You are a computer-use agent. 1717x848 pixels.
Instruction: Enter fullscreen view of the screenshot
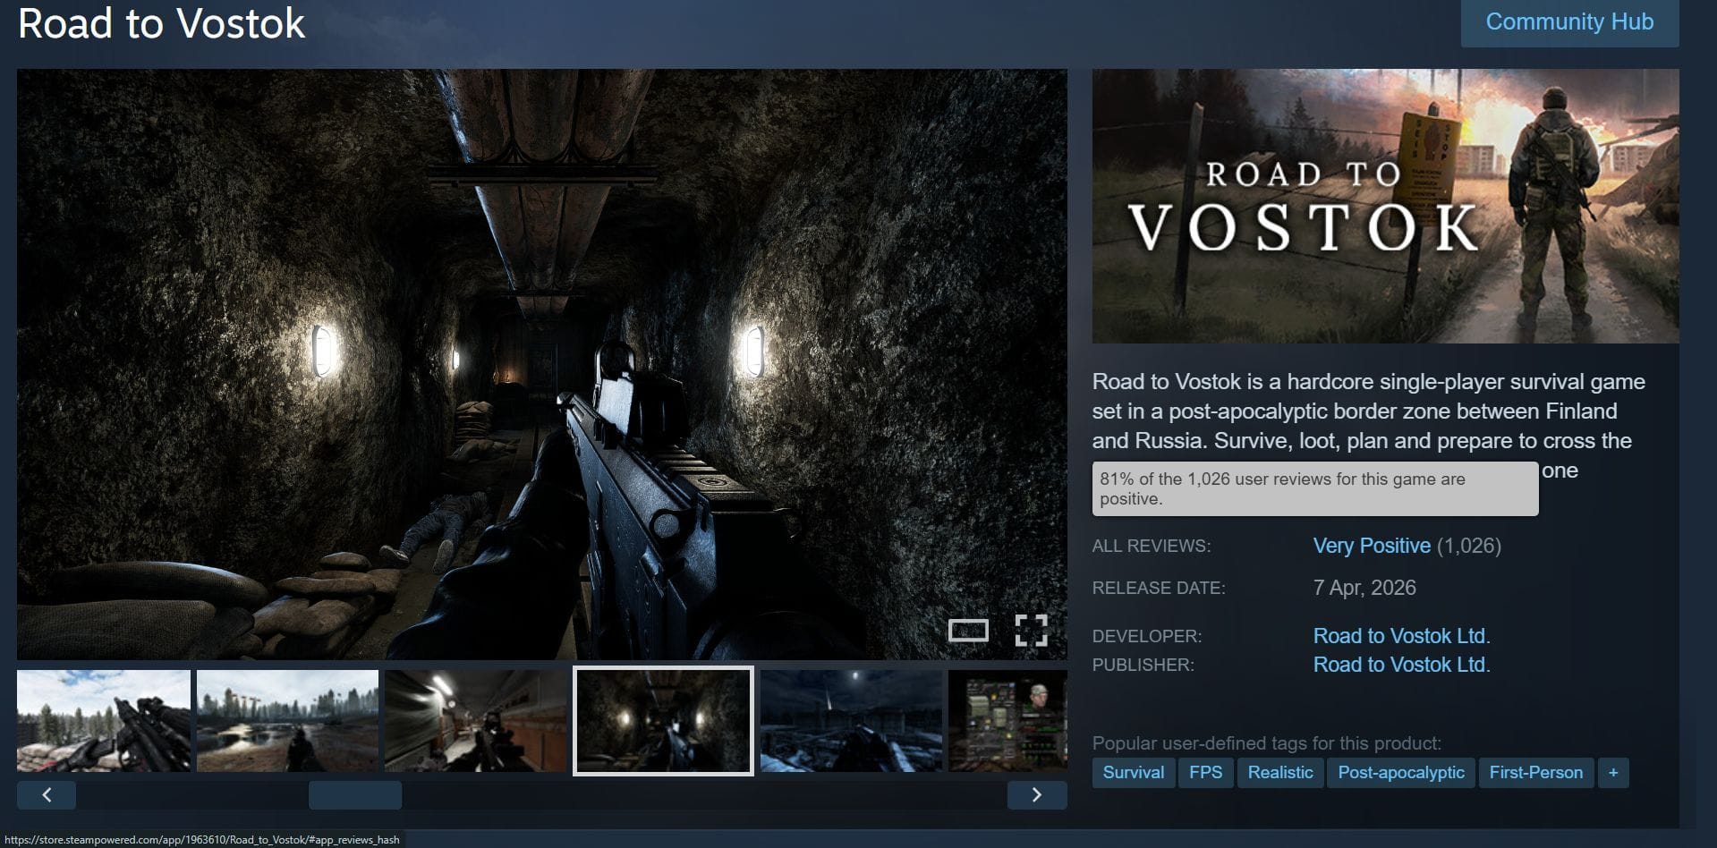point(1031,631)
